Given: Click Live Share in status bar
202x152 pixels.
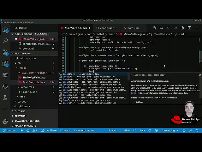Looking at the screenshot, I should point(49,130).
